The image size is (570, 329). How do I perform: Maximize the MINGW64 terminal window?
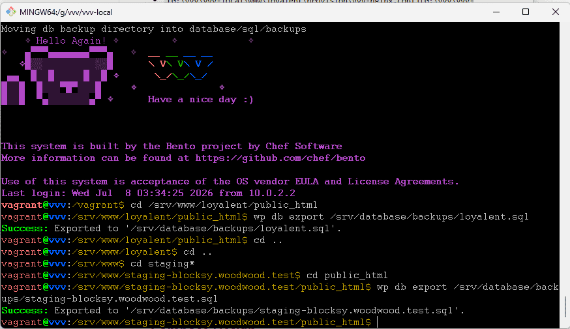pos(526,12)
